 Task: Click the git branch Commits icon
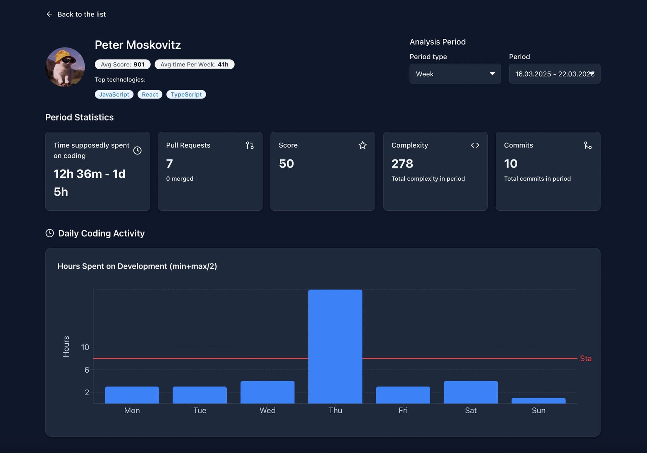pos(588,145)
